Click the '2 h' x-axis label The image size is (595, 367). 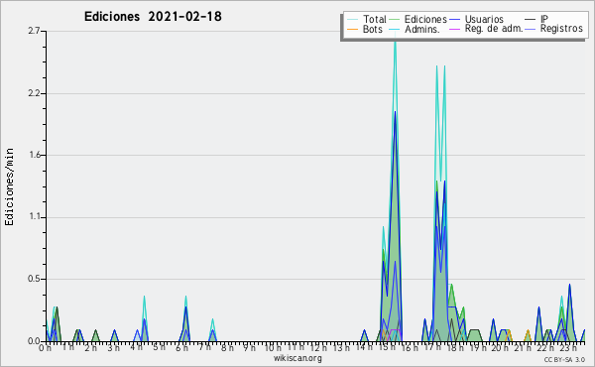(x=90, y=348)
